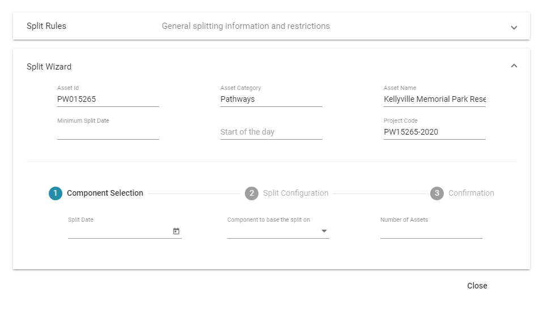
Task: Click the step 3 circle icon
Action: 437,193
